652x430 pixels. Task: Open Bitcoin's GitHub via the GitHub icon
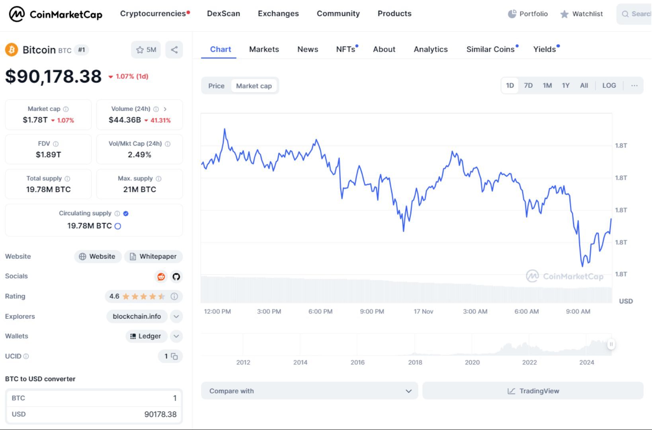coord(176,276)
